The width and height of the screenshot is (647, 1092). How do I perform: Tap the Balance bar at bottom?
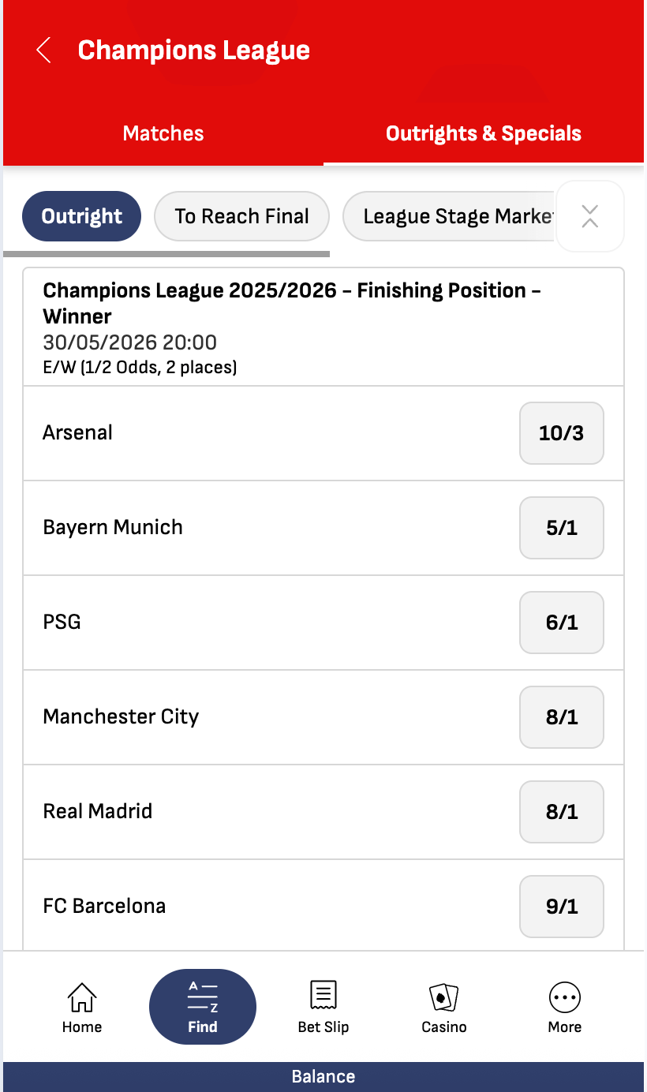[323, 1077]
